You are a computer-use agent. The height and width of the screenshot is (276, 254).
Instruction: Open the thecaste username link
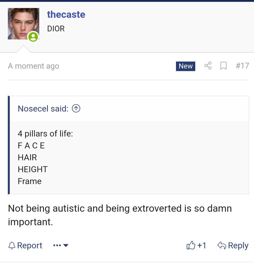66,14
